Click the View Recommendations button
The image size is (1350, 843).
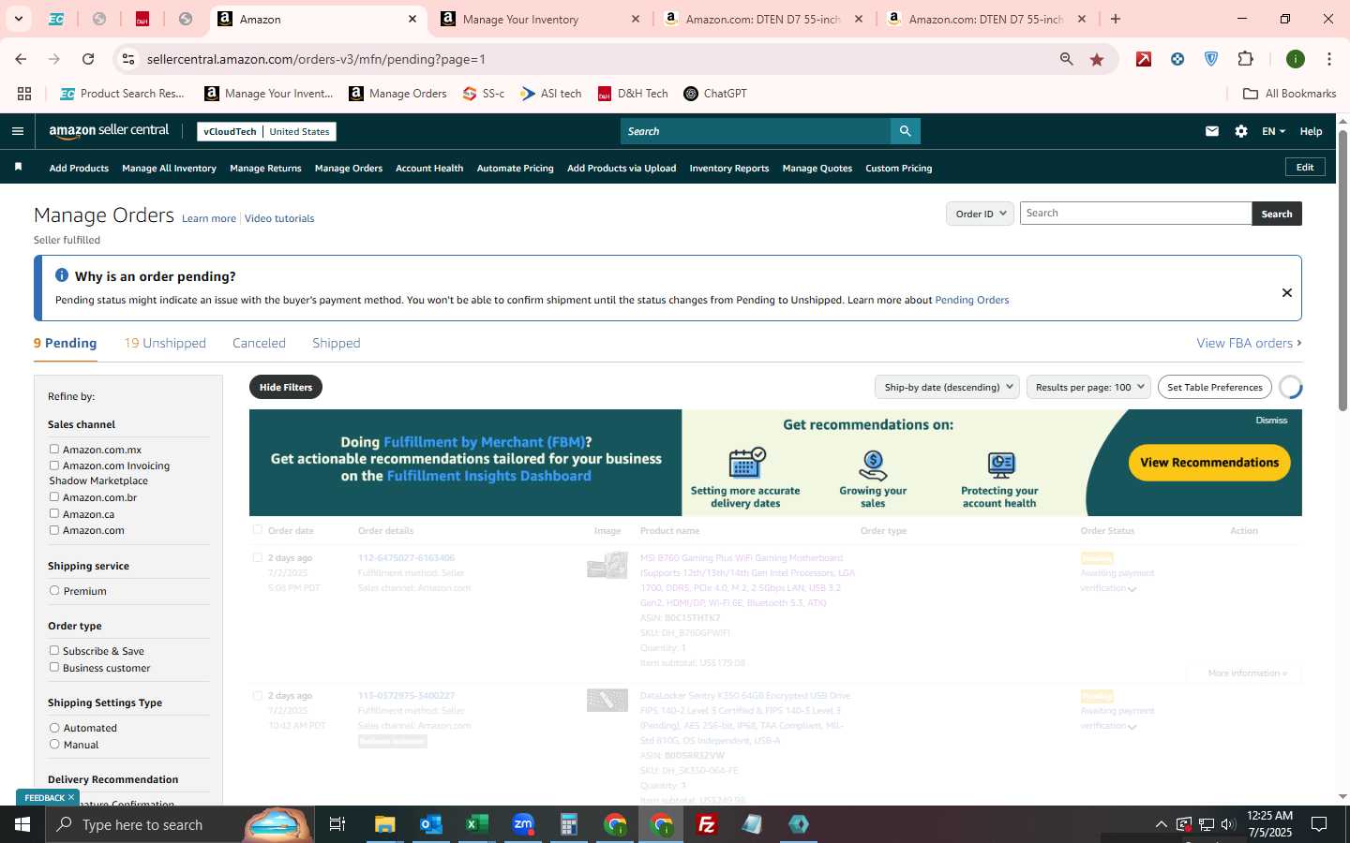[x=1209, y=463]
